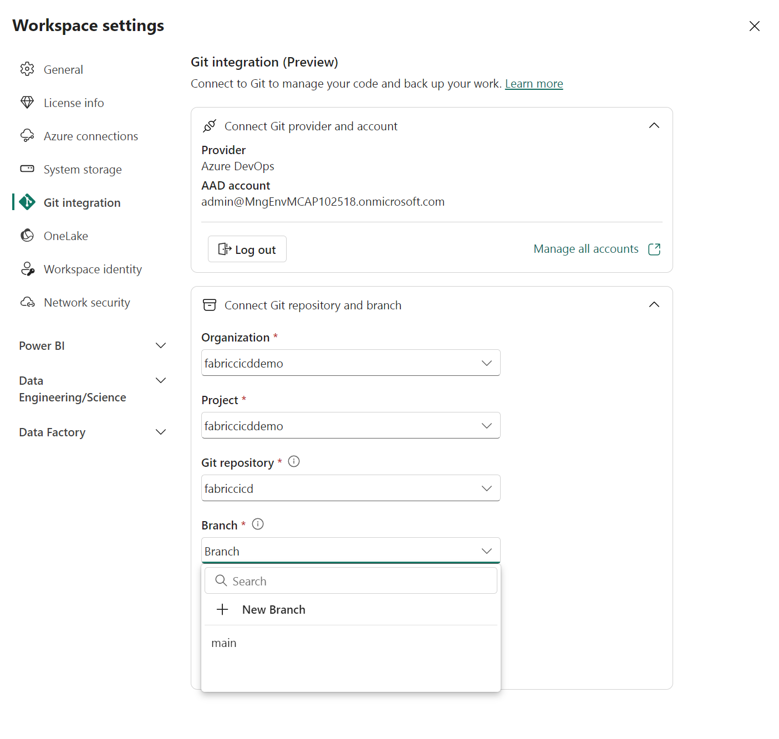Click the Network security cloud icon
This screenshot has width=779, height=739.
27,302
